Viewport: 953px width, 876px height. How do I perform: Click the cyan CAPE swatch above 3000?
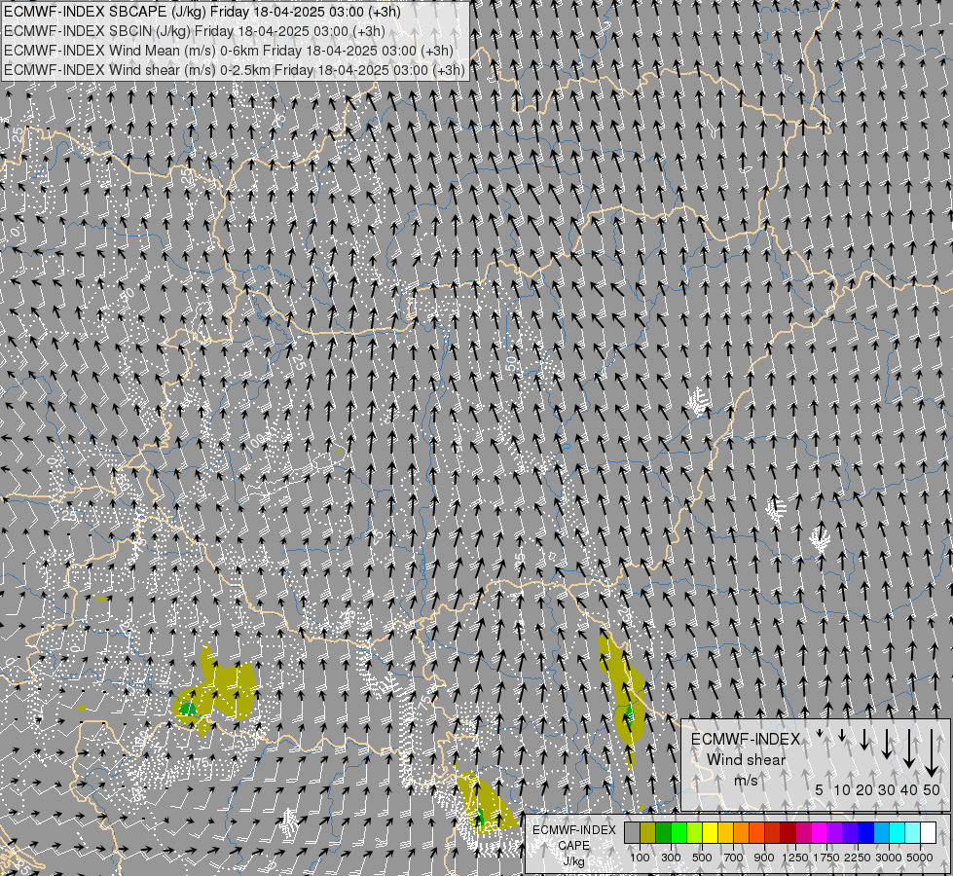(898, 832)
